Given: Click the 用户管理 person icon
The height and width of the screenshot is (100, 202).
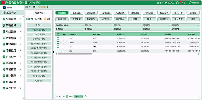Looking at the screenshot, I should tap(4, 76).
